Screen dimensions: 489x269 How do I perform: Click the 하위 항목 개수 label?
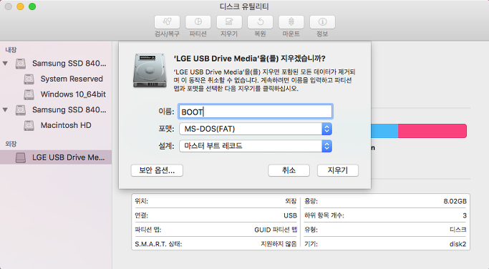click(x=324, y=215)
